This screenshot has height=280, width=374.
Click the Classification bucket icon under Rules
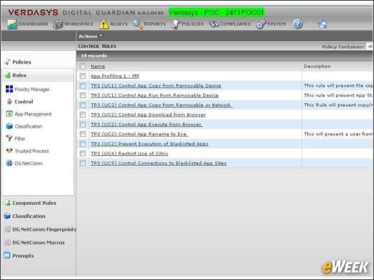click(9, 126)
